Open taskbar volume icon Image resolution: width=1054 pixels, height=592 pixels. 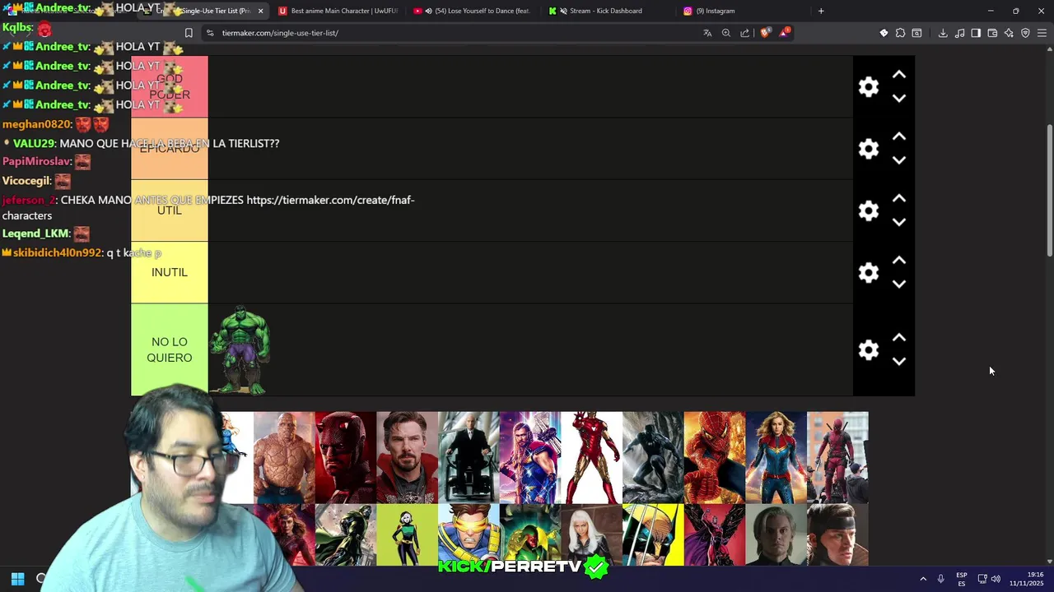(996, 579)
